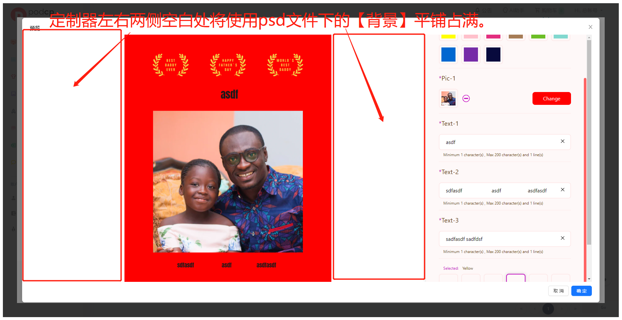The image size is (622, 320).
Task: Open AI助手 in the page header
Action: click(513, 10)
